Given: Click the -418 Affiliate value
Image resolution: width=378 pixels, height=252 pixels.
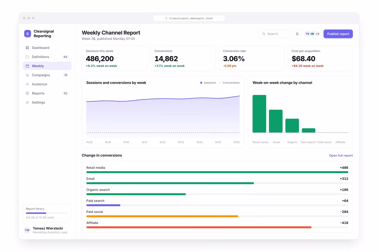Looking at the screenshot, I should [344, 223].
